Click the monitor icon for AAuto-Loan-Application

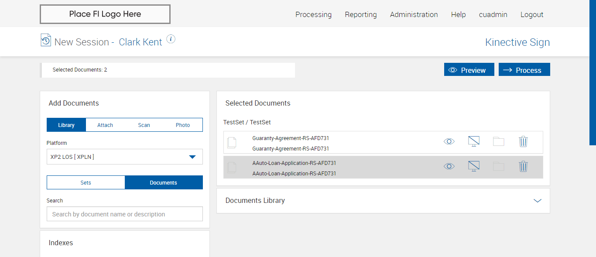[x=473, y=166]
